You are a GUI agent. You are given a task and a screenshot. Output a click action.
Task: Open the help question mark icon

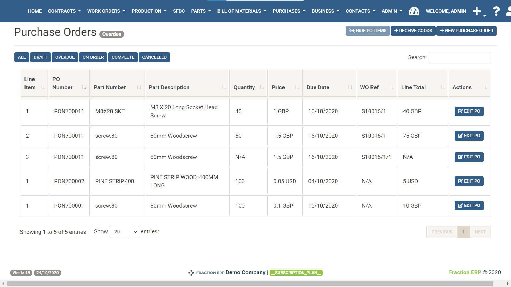pyautogui.click(x=496, y=11)
